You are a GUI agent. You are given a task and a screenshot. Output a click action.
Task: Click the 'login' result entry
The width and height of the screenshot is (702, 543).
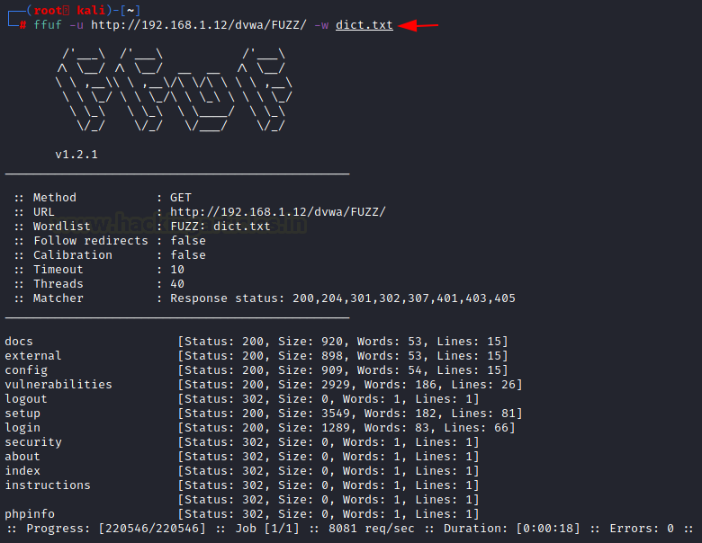point(22,428)
